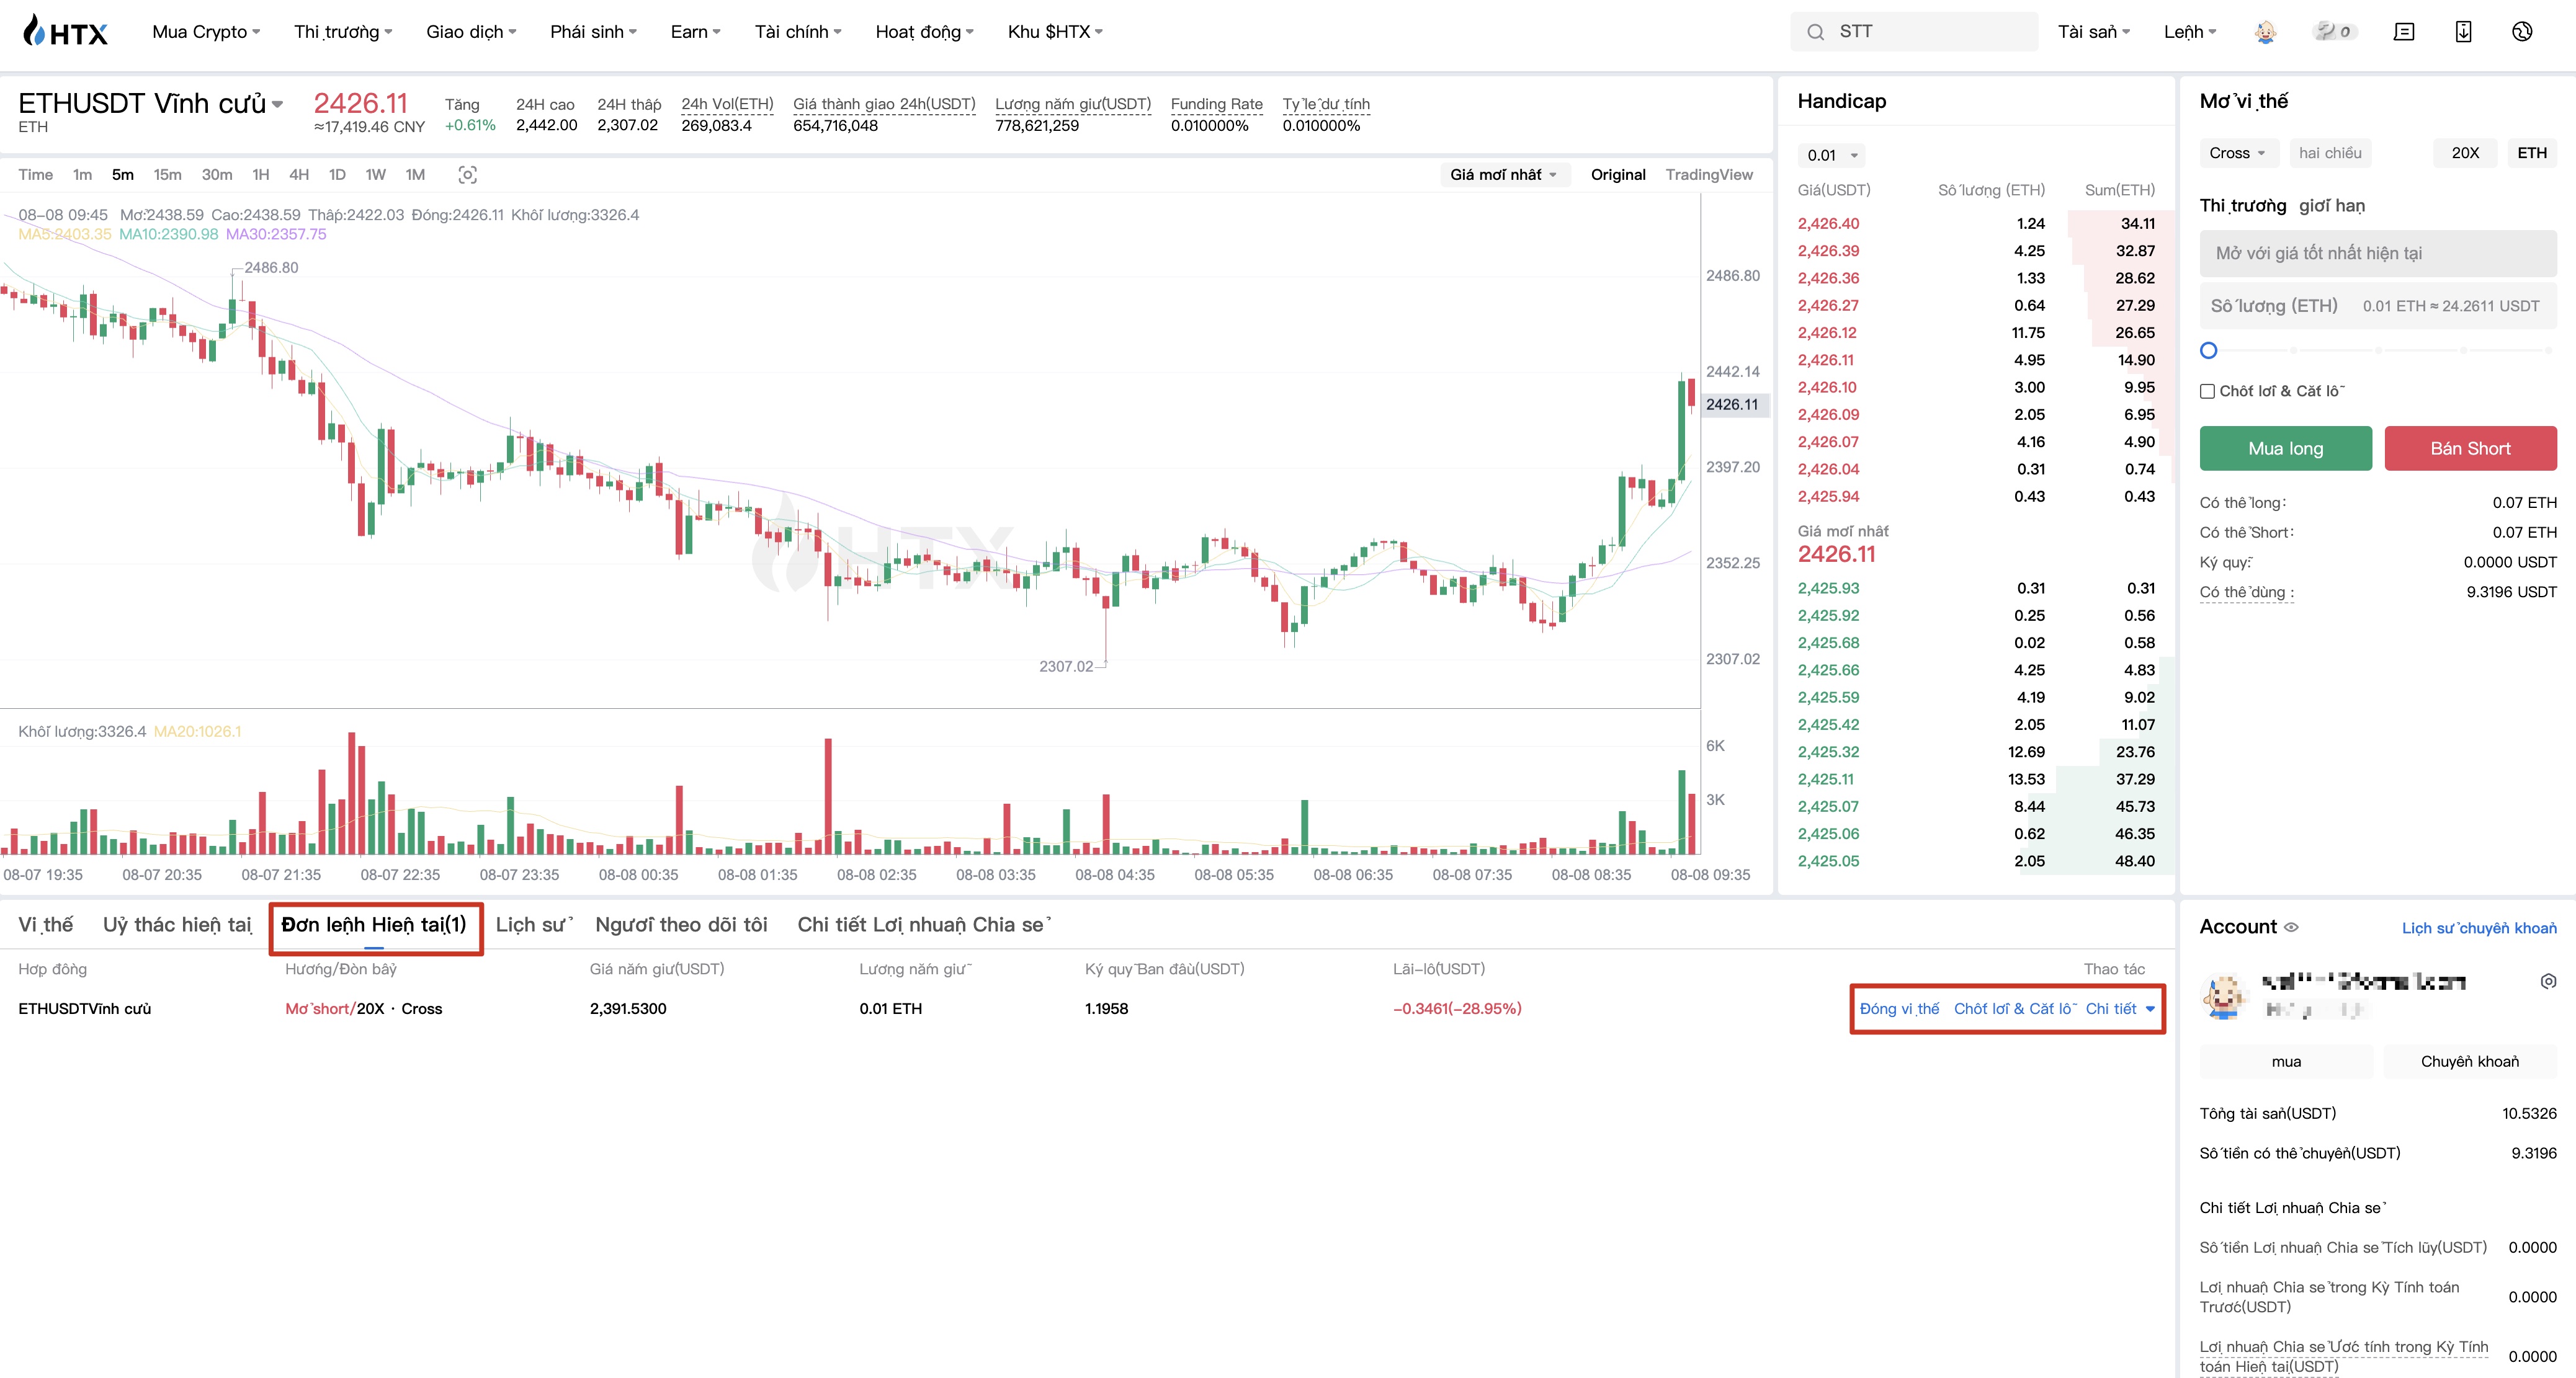Select the 1m chart interval
The image size is (2576, 1378).
[82, 175]
